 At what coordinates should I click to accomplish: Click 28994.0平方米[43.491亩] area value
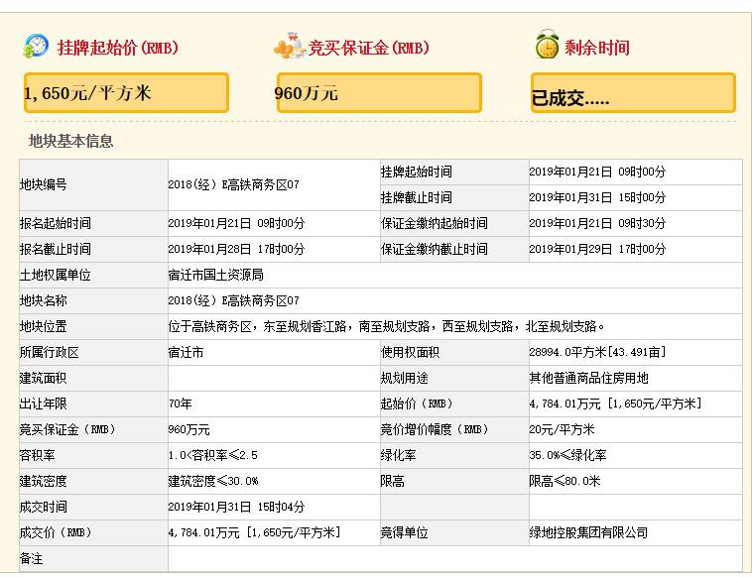pyautogui.click(x=597, y=353)
